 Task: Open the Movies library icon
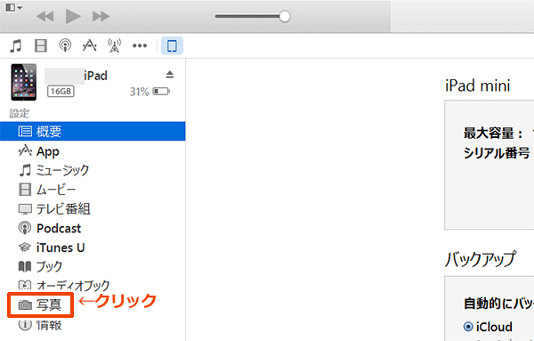(41, 45)
